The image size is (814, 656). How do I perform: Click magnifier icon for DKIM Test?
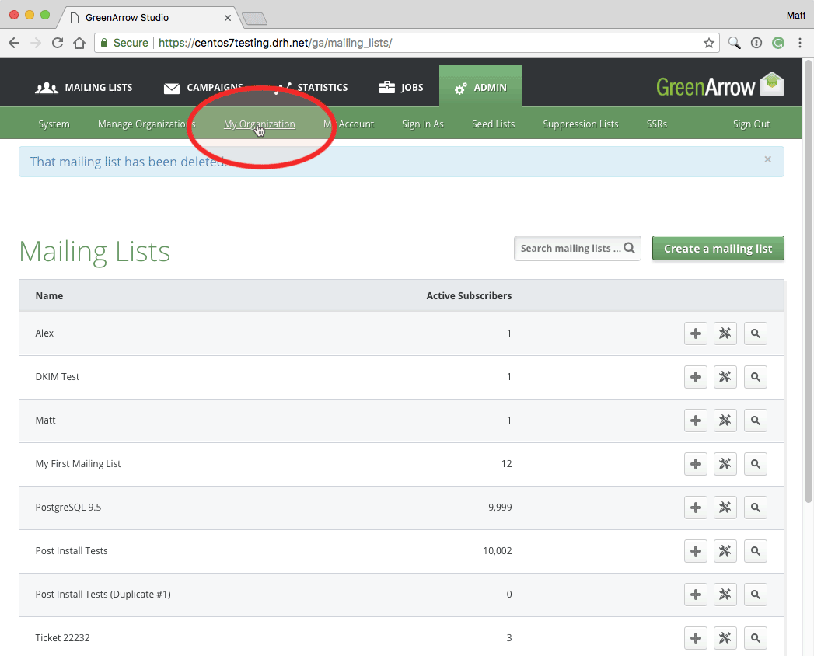click(756, 377)
